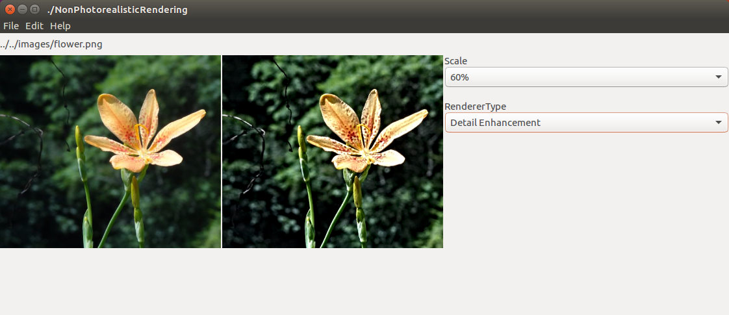Maximize the NonPhotorealisticRendering window
The image size is (729, 315).
34,9
